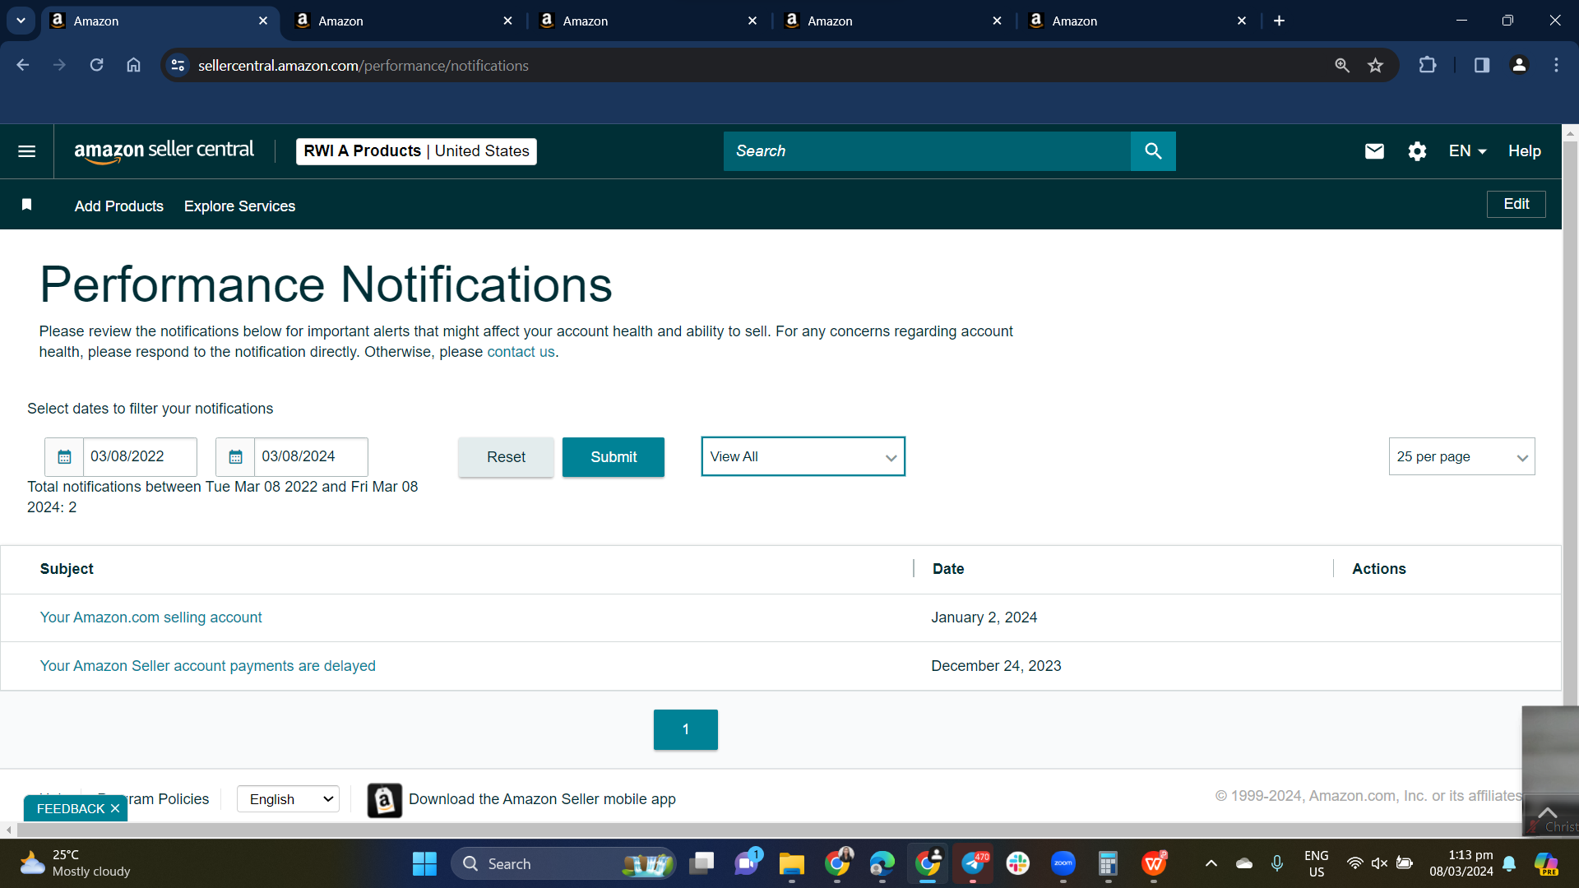Open the FEEDBACK button

(71, 809)
